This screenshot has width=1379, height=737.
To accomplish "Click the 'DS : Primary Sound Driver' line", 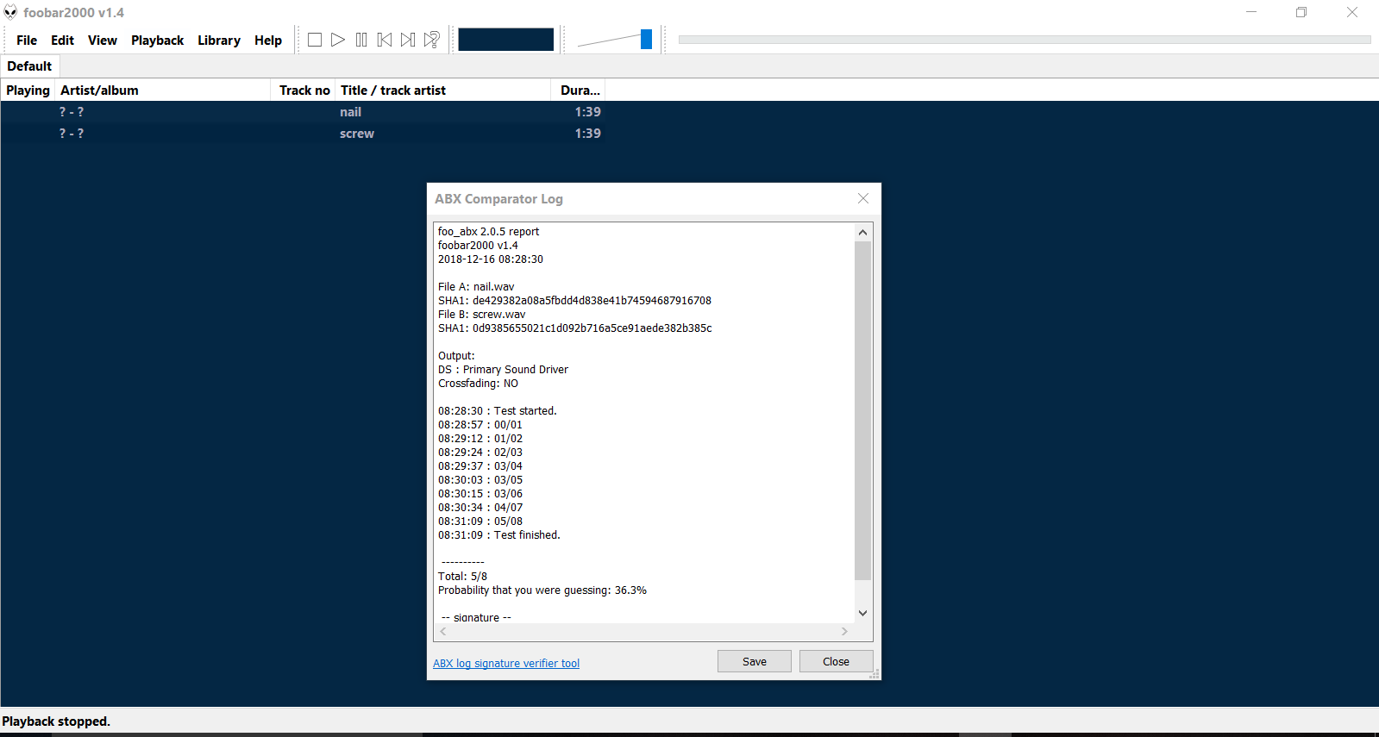I will pyautogui.click(x=503, y=370).
